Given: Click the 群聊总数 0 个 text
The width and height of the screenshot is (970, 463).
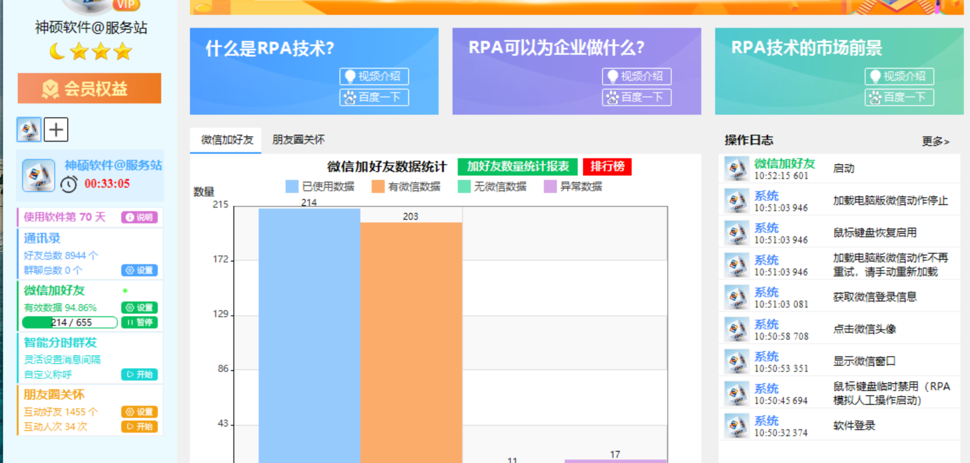Looking at the screenshot, I should [53, 270].
